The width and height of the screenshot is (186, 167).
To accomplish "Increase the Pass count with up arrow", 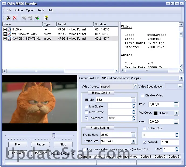I will [177, 148].
